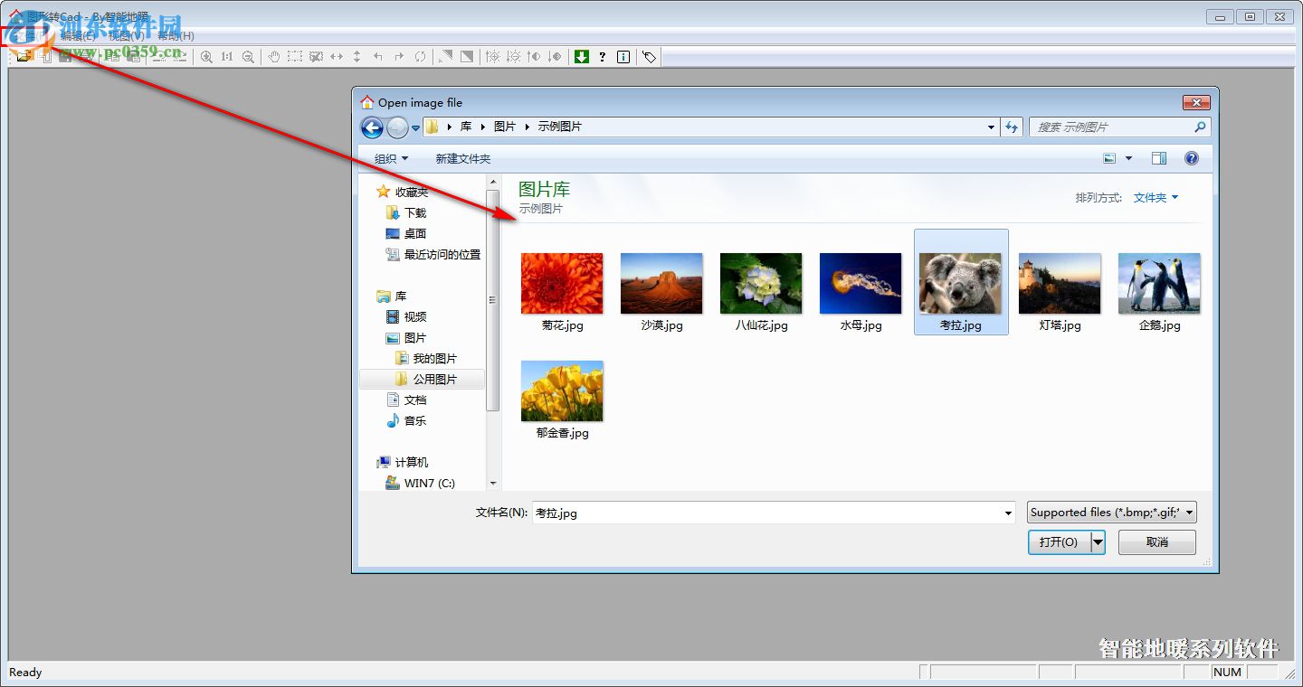
Task: Set image view to 1:1 scale
Action: click(x=226, y=56)
